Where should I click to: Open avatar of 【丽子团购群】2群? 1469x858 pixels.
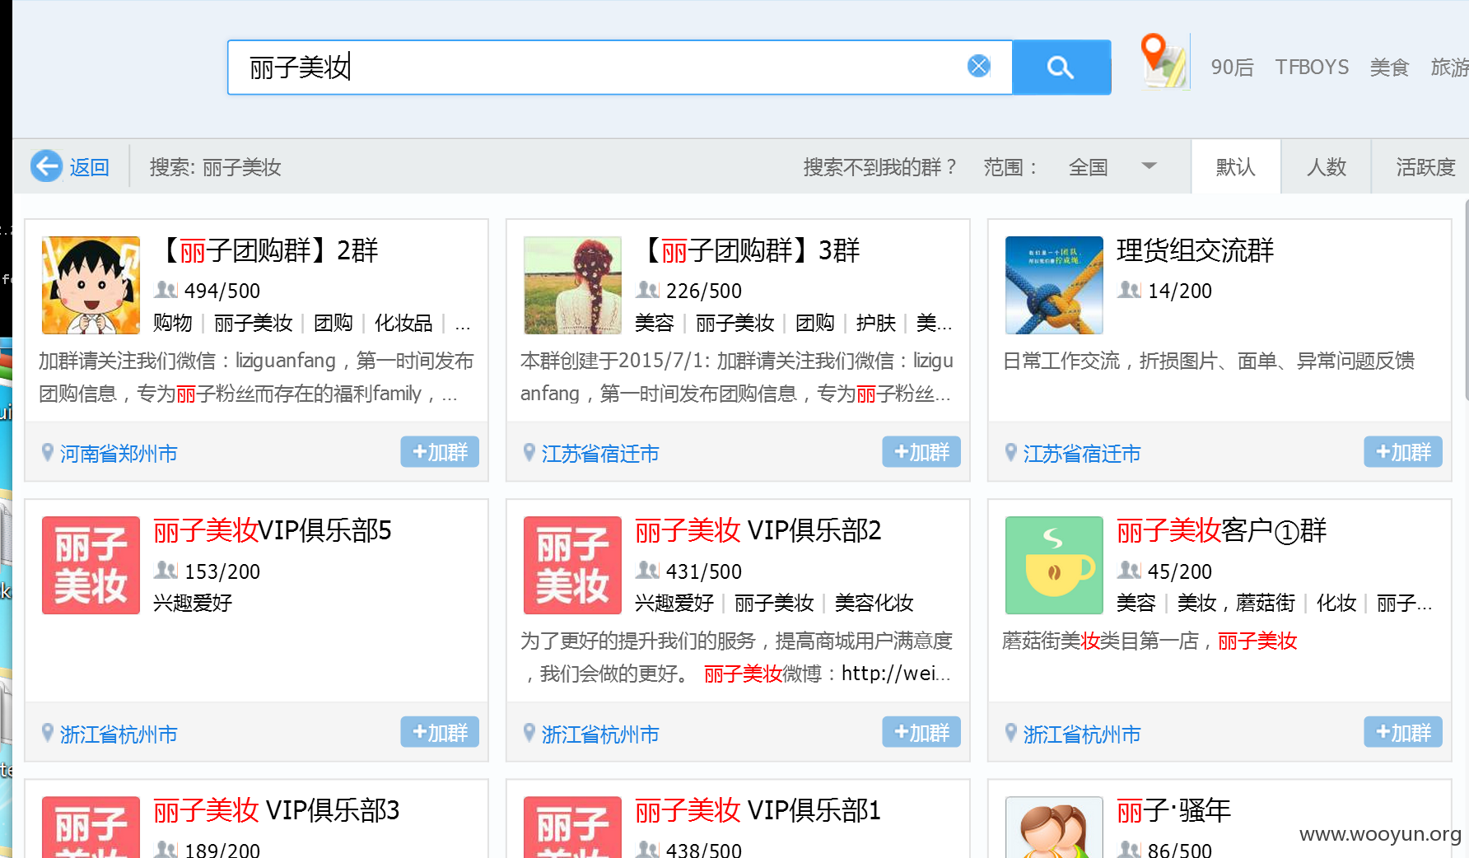click(x=91, y=285)
